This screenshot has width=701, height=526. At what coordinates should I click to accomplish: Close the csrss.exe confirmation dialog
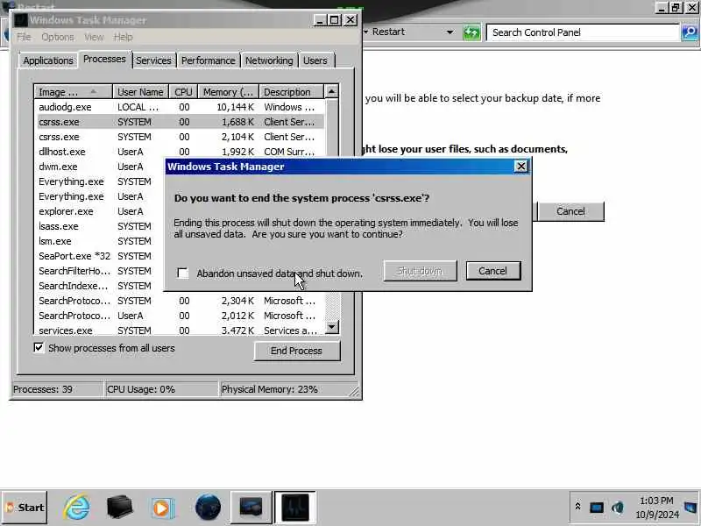pyautogui.click(x=520, y=167)
